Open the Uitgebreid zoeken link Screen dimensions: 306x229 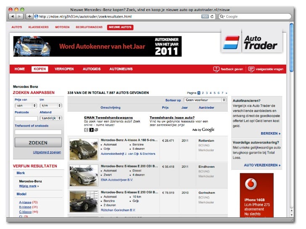pyautogui.click(x=47, y=152)
